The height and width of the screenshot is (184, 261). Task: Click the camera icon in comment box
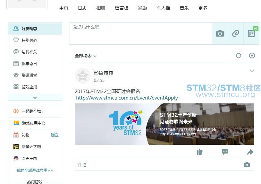(247, 165)
